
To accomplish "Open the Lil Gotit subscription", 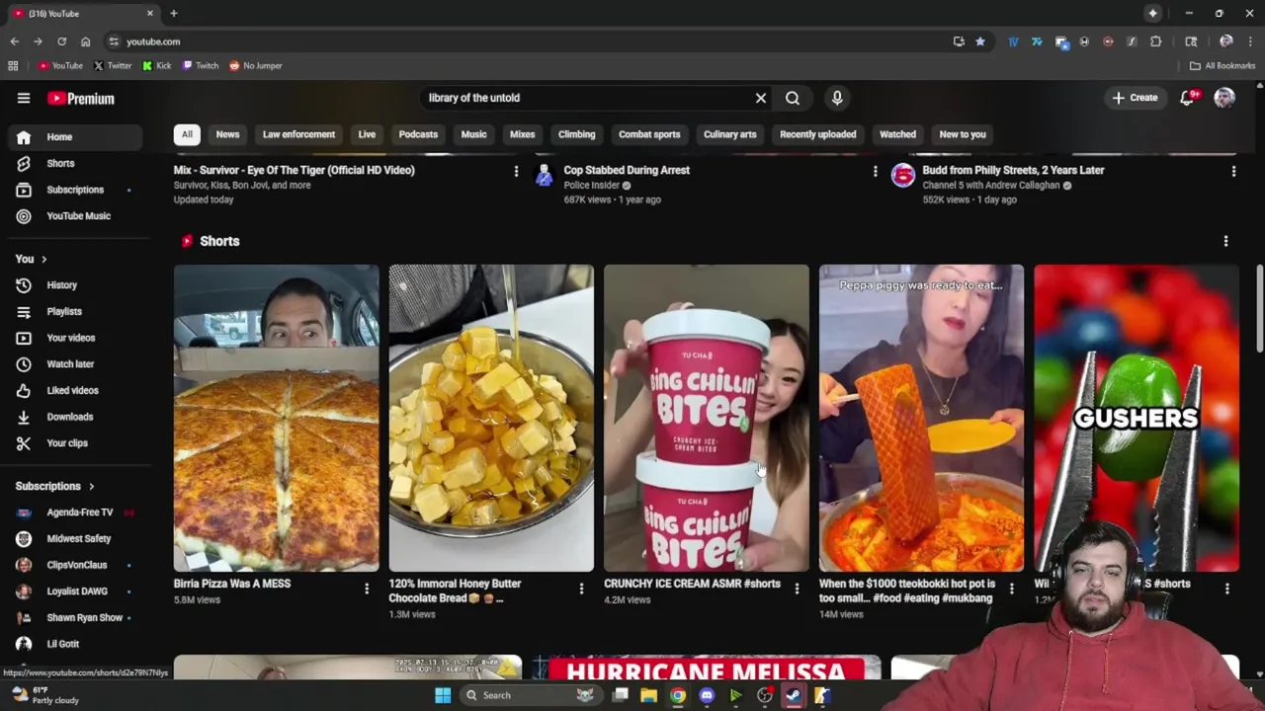I will (77, 644).
